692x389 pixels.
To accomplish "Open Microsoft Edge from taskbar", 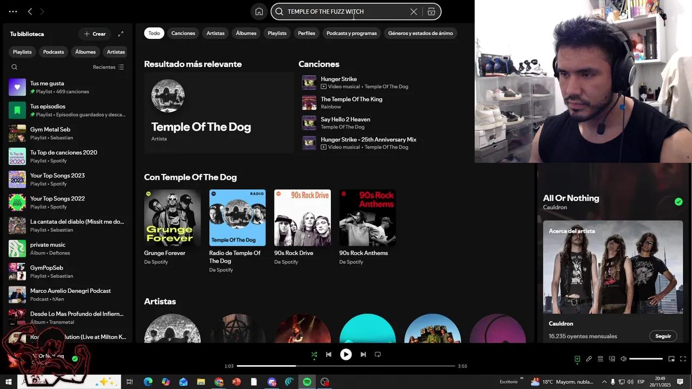I will point(148,382).
